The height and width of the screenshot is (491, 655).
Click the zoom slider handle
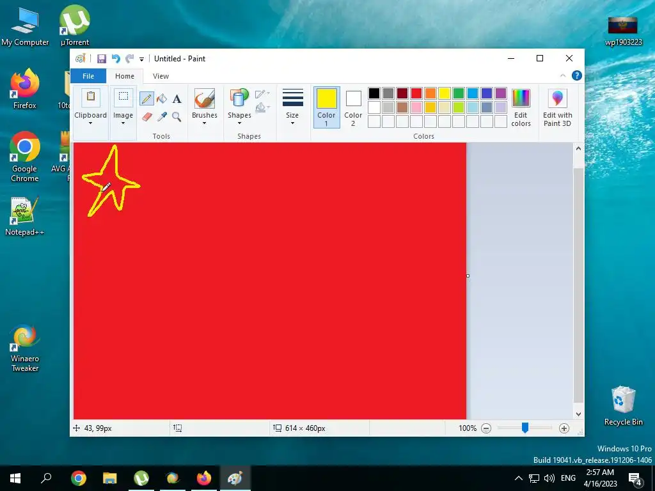(x=525, y=428)
